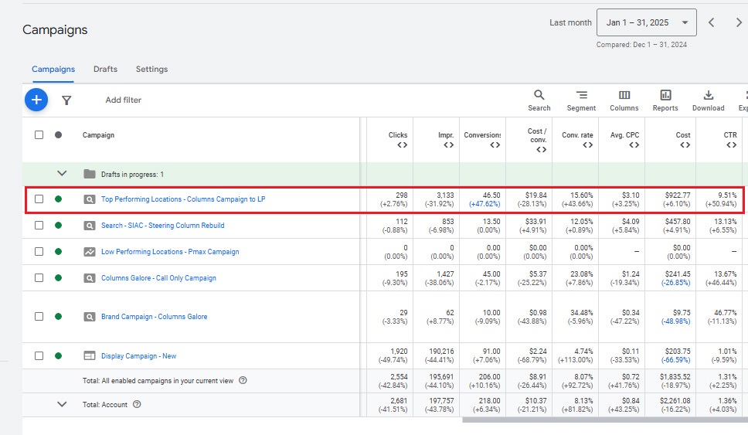The height and width of the screenshot is (435, 748).
Task: Open the filter funnel icon
Action: point(66,100)
